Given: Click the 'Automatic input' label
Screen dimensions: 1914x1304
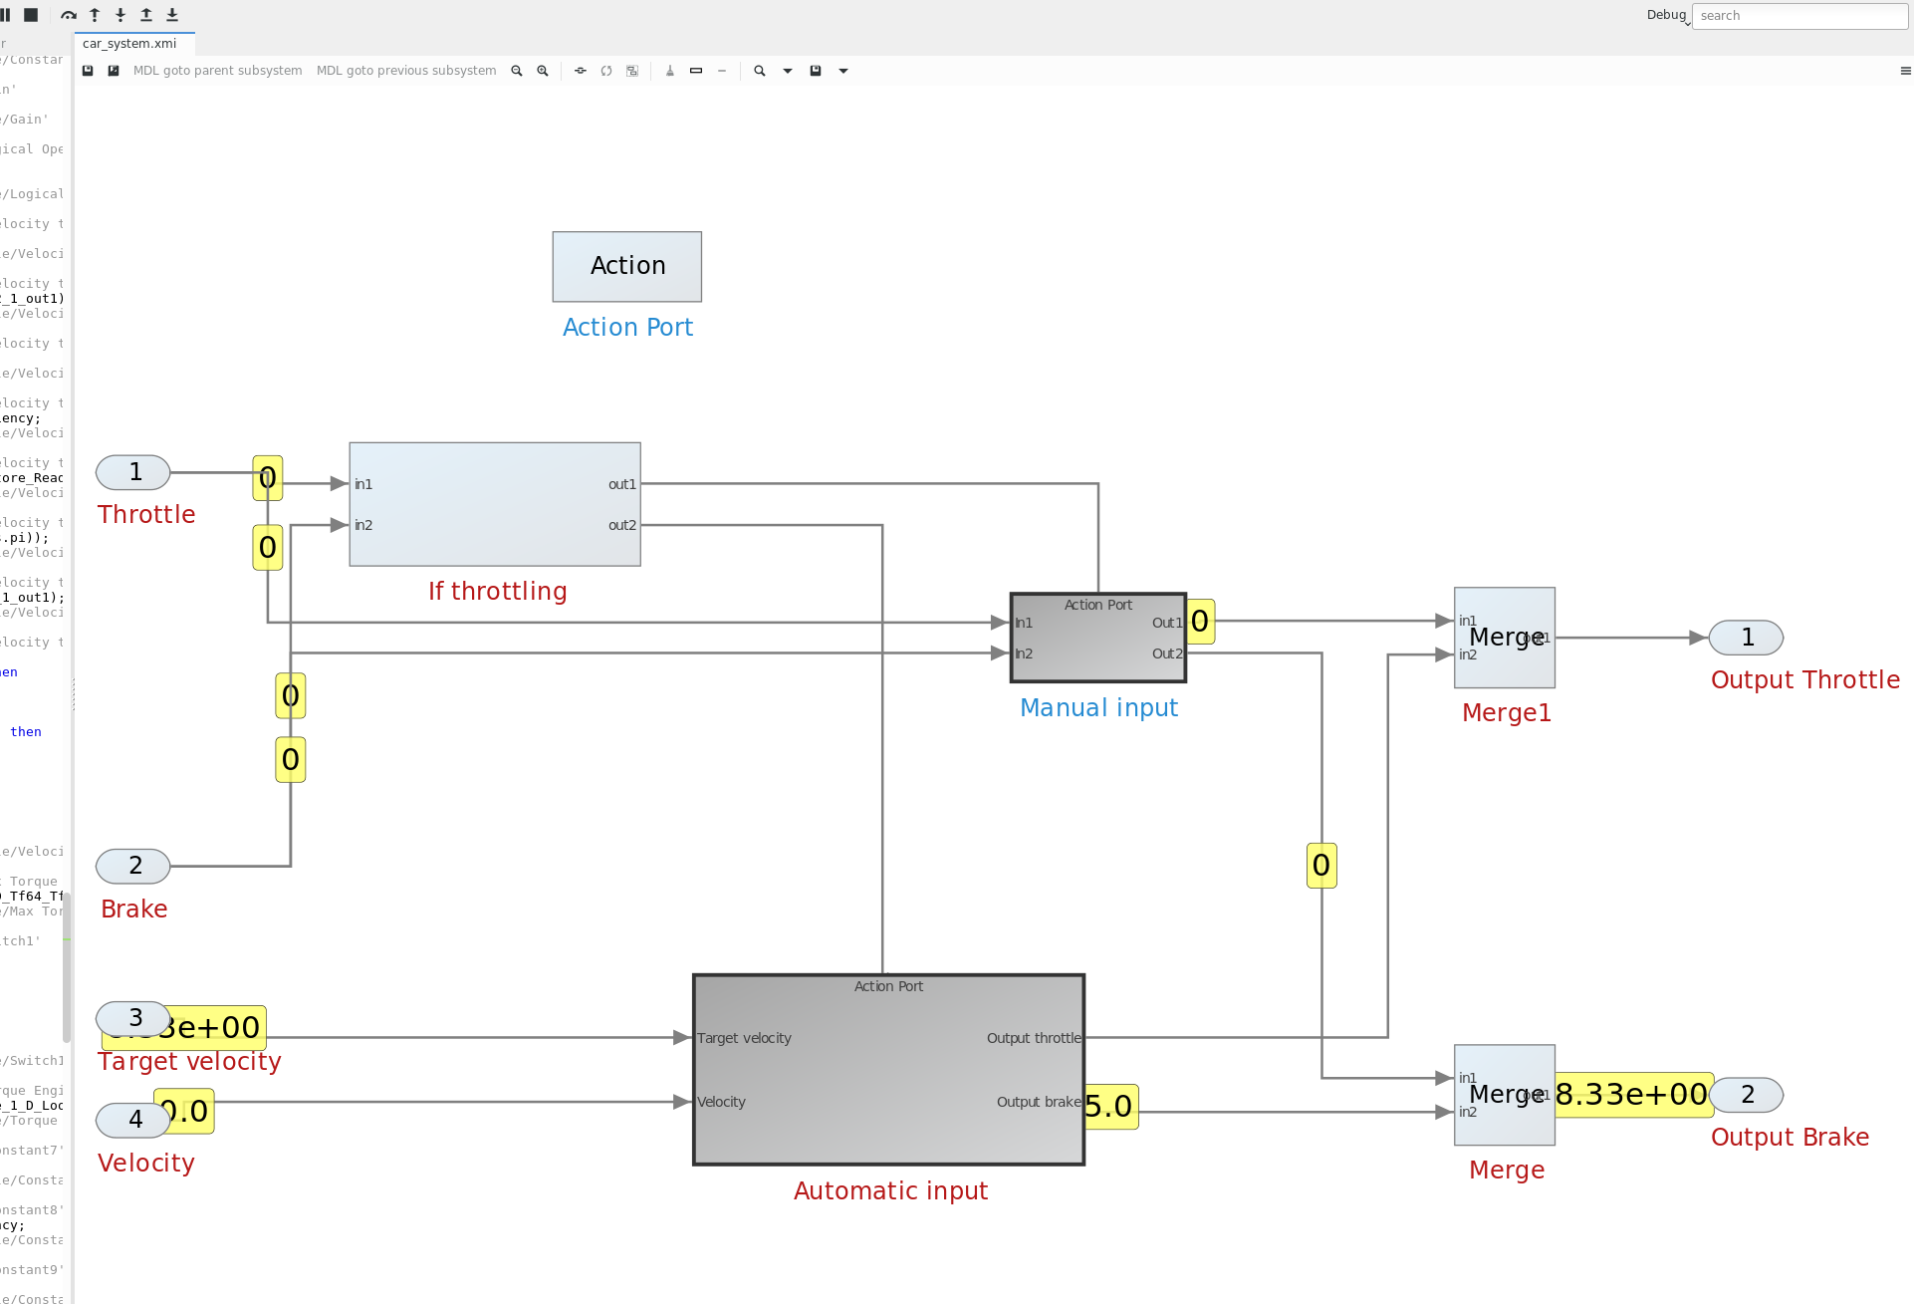Looking at the screenshot, I should click(x=890, y=1190).
